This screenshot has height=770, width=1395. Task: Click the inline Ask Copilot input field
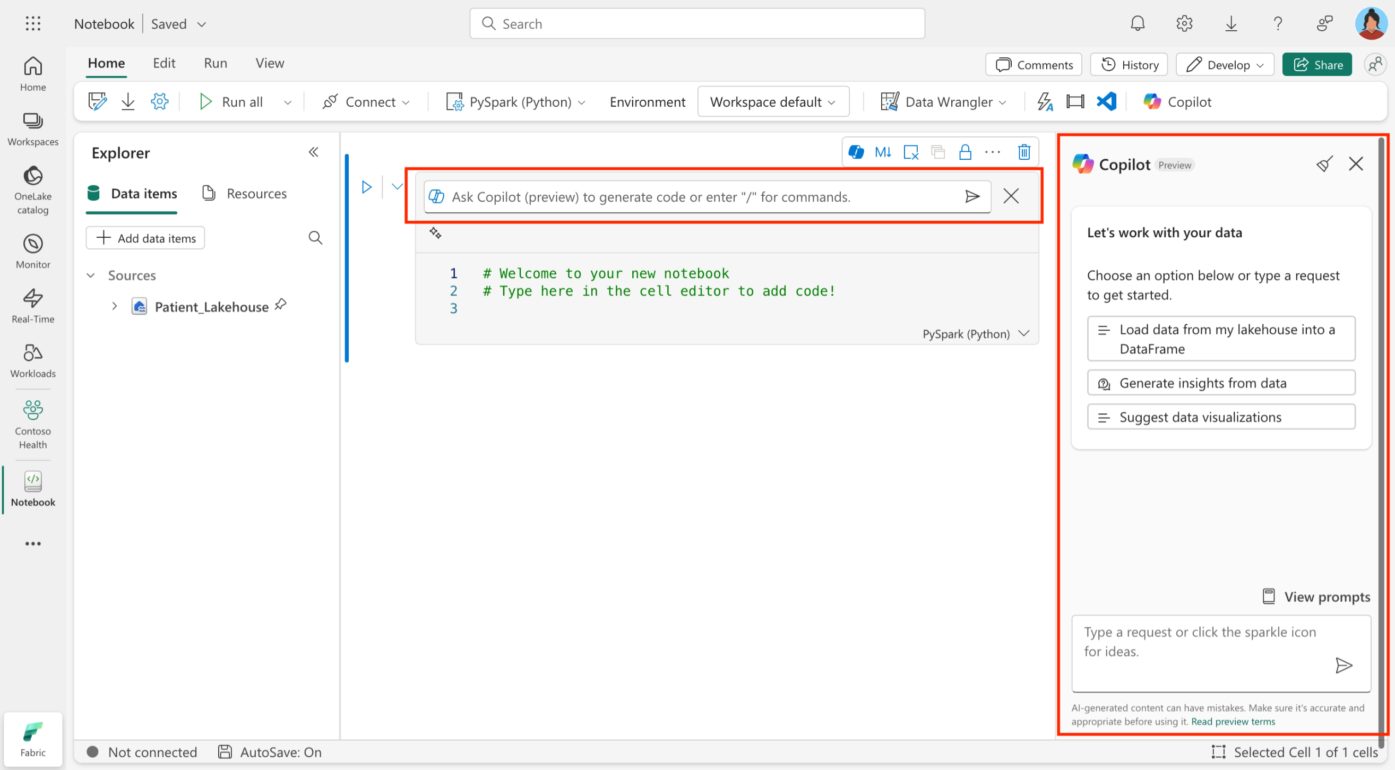pos(699,197)
